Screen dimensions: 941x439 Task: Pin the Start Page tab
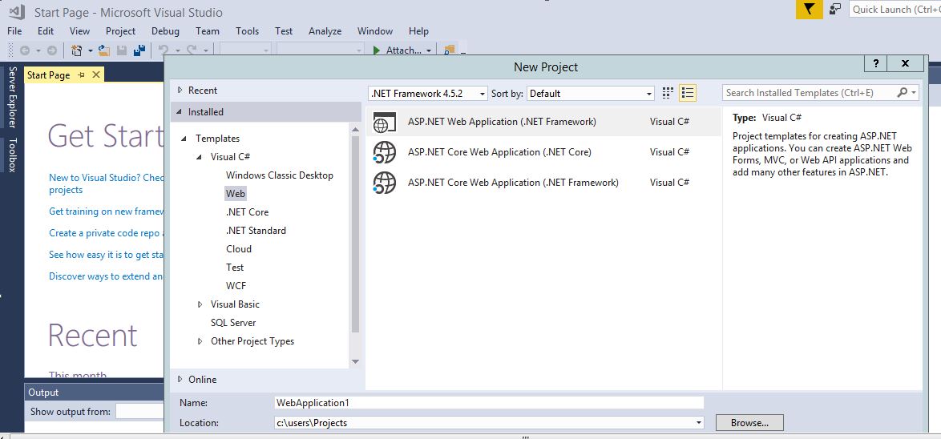tap(82, 75)
